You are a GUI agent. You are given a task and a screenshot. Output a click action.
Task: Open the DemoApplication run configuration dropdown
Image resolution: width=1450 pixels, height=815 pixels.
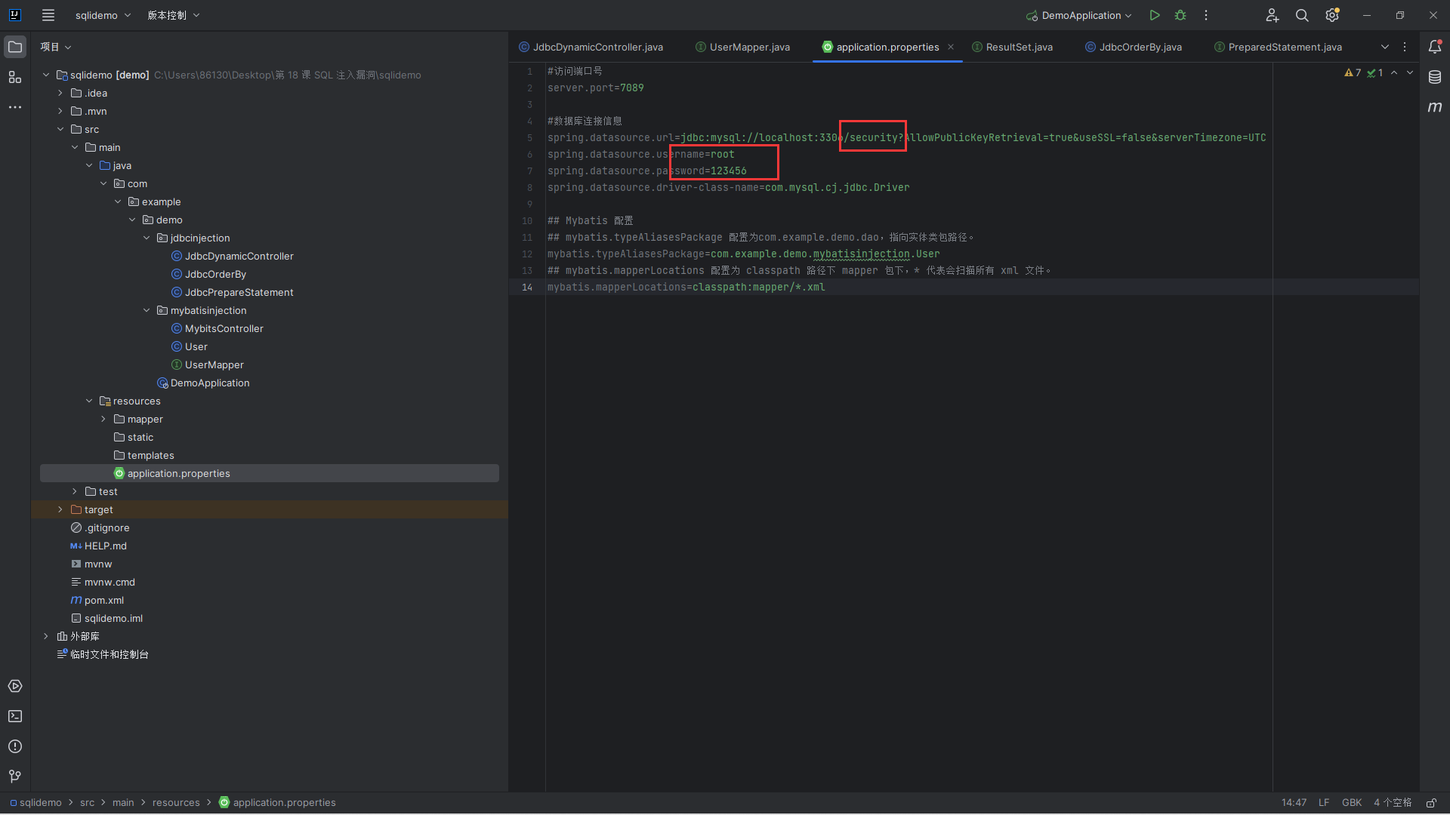coord(1080,15)
